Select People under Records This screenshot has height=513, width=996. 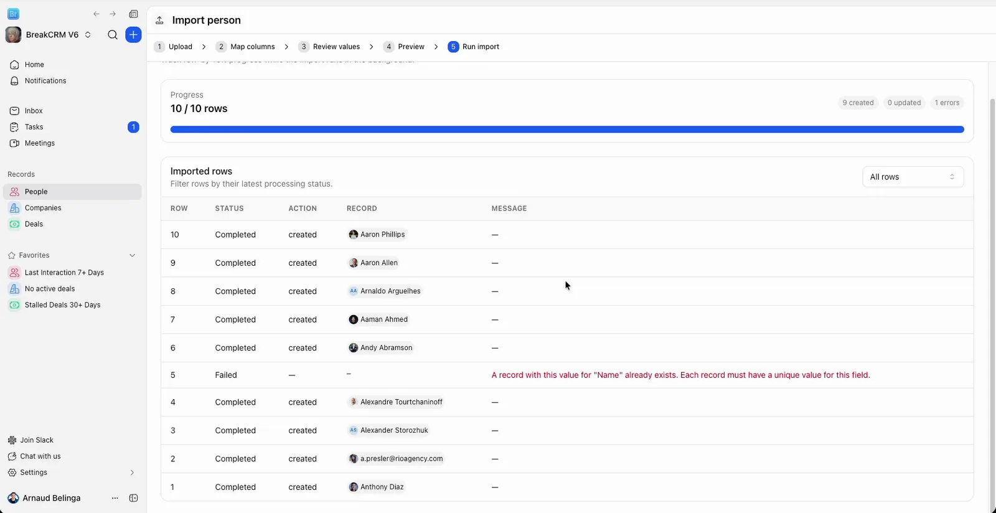[72, 192]
